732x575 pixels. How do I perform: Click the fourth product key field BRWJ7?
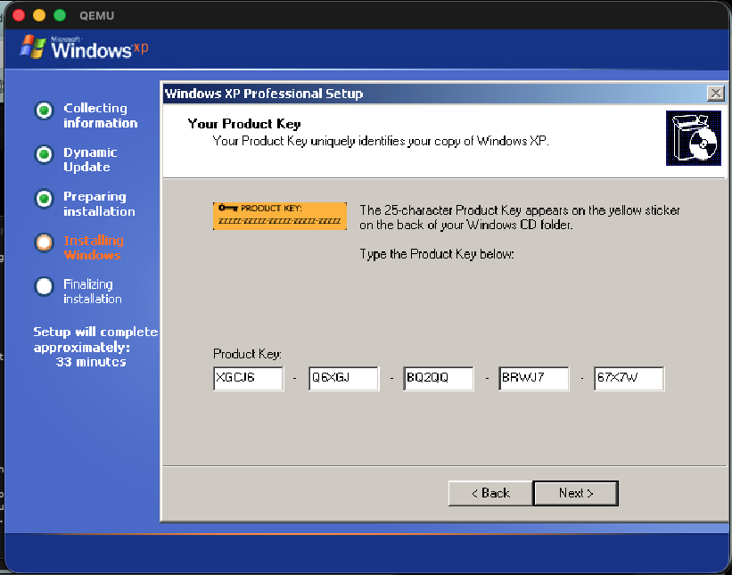533,379
